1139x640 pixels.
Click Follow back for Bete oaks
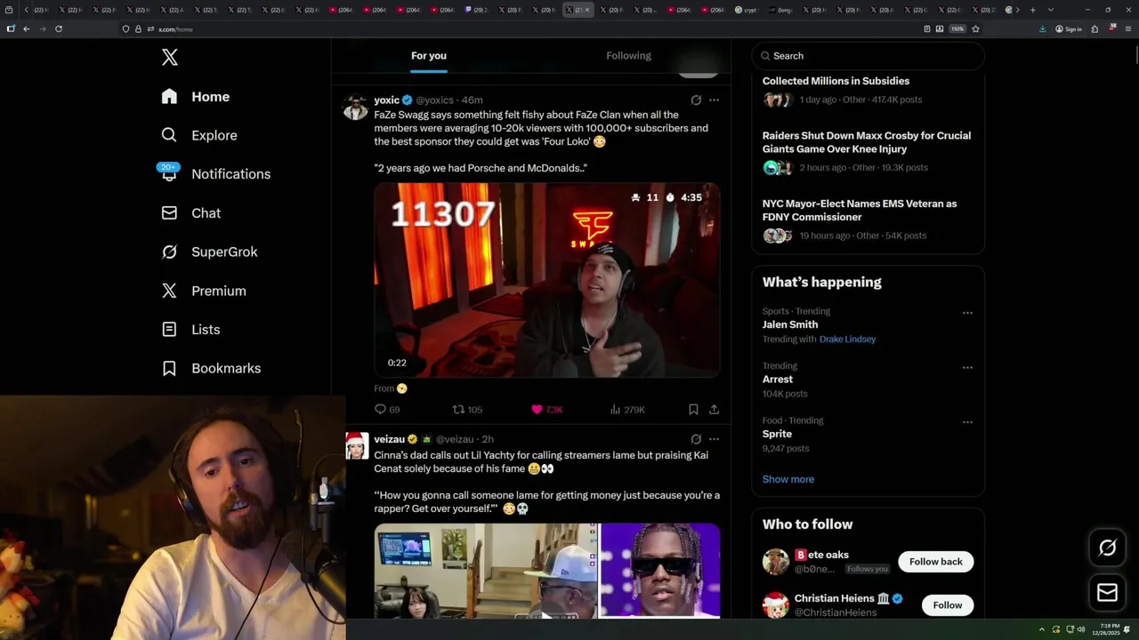[935, 562]
